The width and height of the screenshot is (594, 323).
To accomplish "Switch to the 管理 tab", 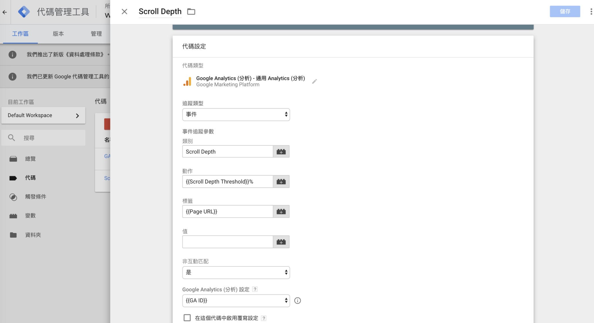I will pyautogui.click(x=96, y=34).
